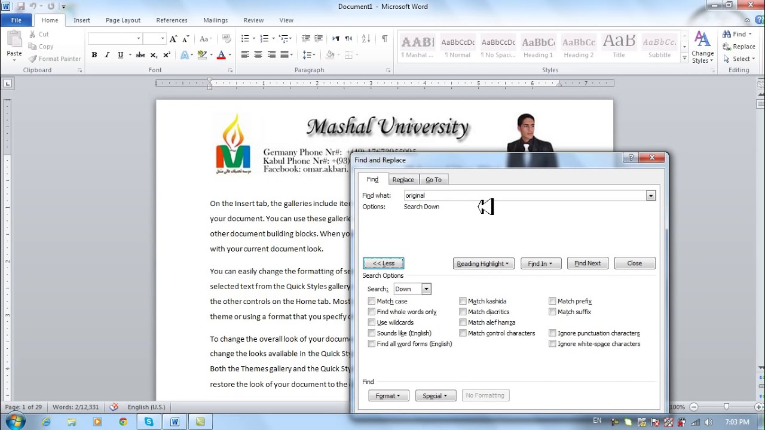The image size is (765, 430).
Task: Open Page Layout ribbon tab
Action: coord(123,20)
